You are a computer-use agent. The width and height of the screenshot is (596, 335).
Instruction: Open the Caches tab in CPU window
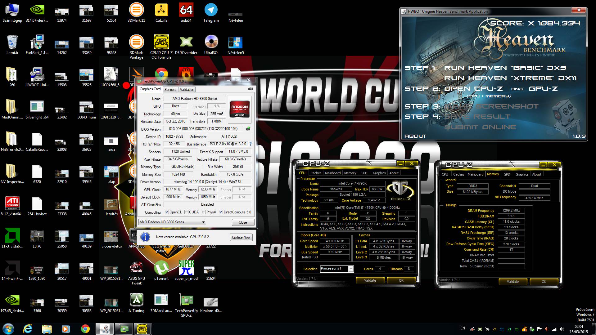click(316, 173)
